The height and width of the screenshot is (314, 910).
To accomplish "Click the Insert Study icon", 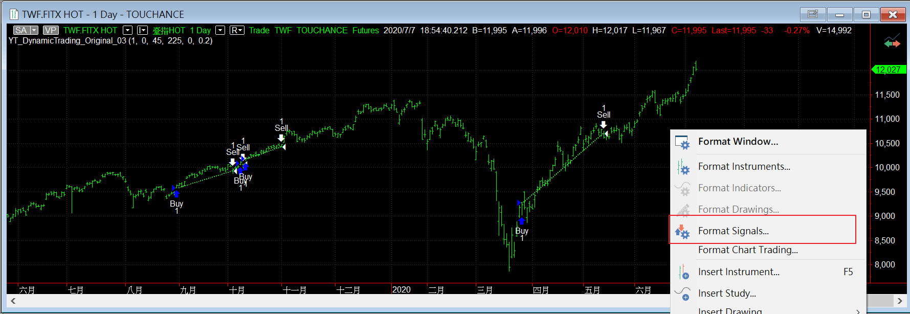I will tap(683, 294).
